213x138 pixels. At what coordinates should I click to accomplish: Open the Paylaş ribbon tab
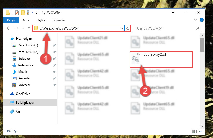[x=41, y=20]
